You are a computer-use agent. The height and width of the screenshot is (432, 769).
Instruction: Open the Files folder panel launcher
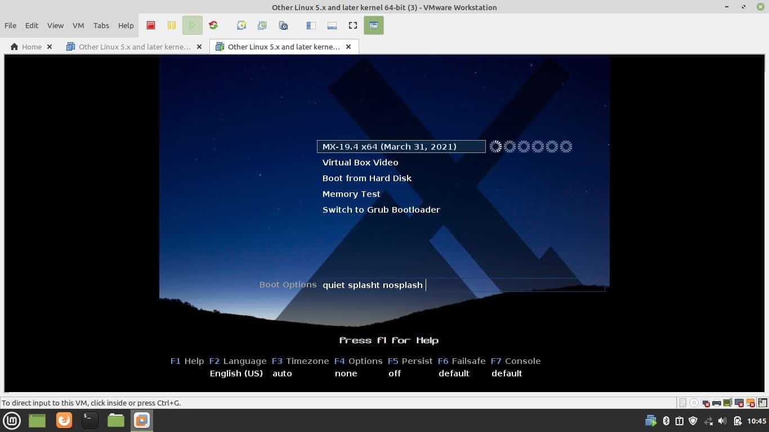pos(116,420)
